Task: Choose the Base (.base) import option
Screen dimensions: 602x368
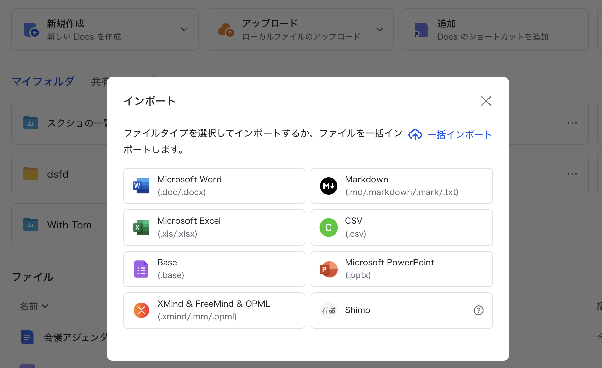Action: click(x=214, y=269)
